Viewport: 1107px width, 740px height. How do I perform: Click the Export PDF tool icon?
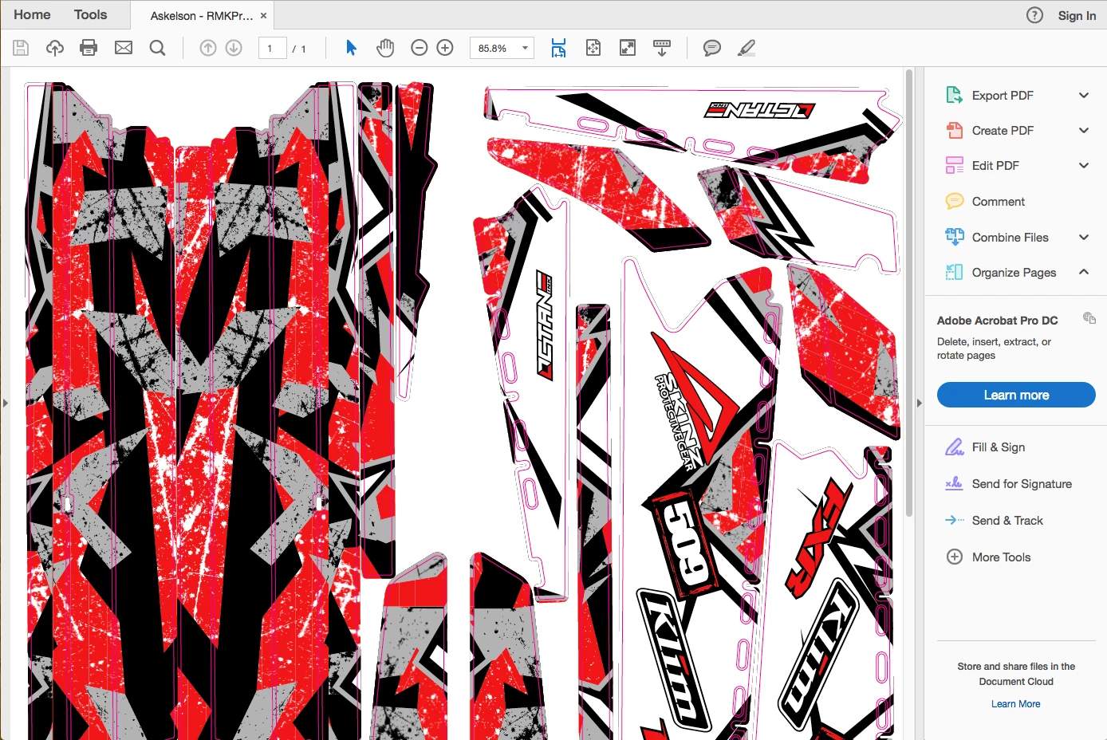click(x=954, y=95)
